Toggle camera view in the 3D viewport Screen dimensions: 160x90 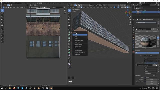[x=130, y=22]
